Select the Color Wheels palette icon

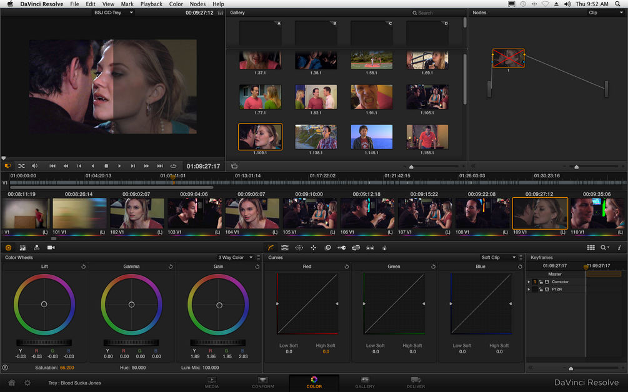[8, 247]
